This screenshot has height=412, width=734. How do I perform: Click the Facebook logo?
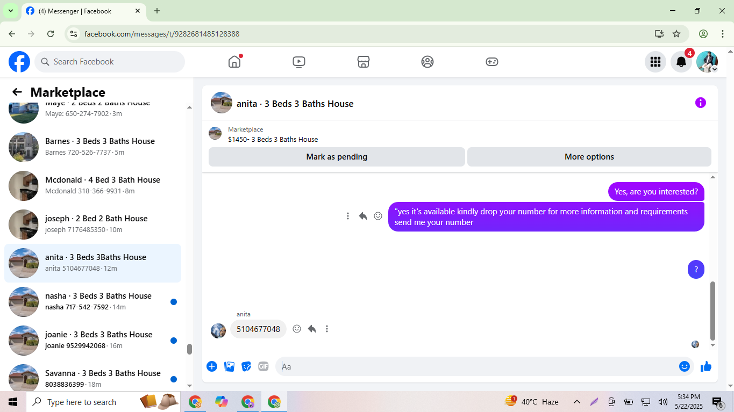[19, 62]
